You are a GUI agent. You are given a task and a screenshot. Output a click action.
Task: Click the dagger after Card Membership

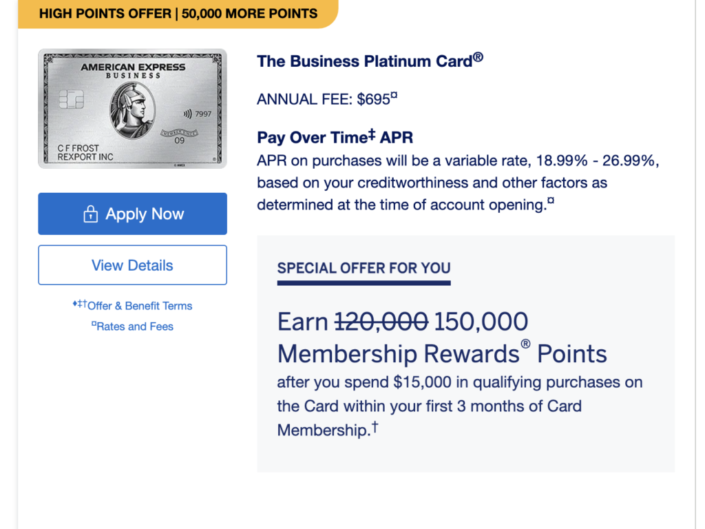375,426
